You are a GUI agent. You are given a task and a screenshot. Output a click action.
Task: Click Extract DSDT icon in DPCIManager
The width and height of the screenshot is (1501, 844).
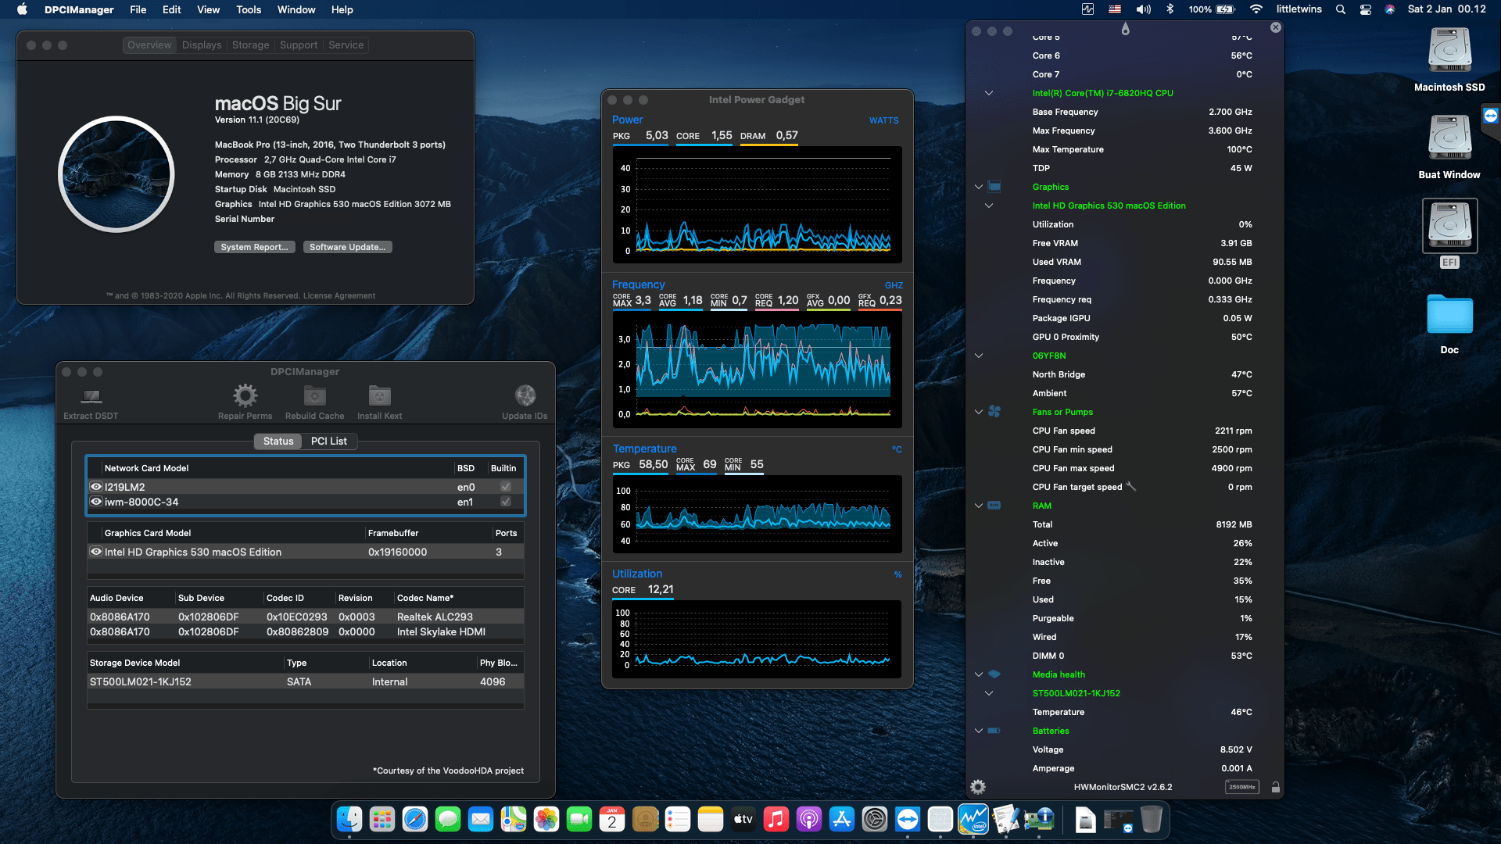pos(91,396)
